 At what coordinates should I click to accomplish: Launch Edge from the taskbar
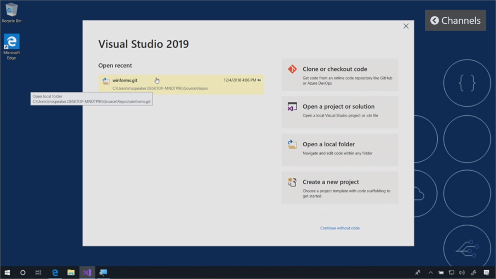tap(55, 272)
